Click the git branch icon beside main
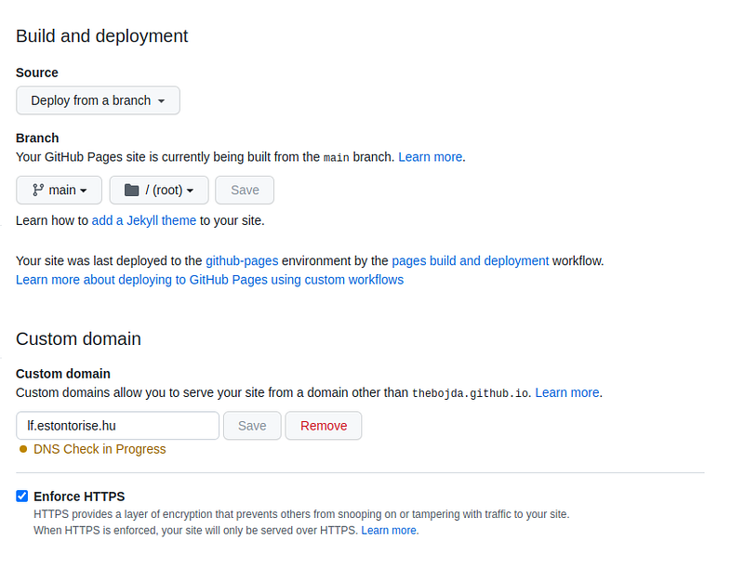The height and width of the screenshot is (569, 744). [38, 190]
